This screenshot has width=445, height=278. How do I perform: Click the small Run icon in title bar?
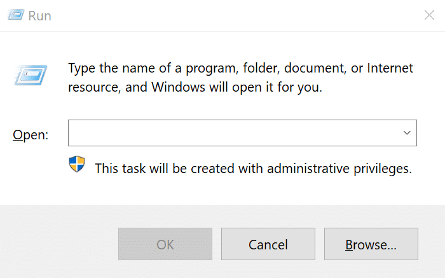coord(15,15)
